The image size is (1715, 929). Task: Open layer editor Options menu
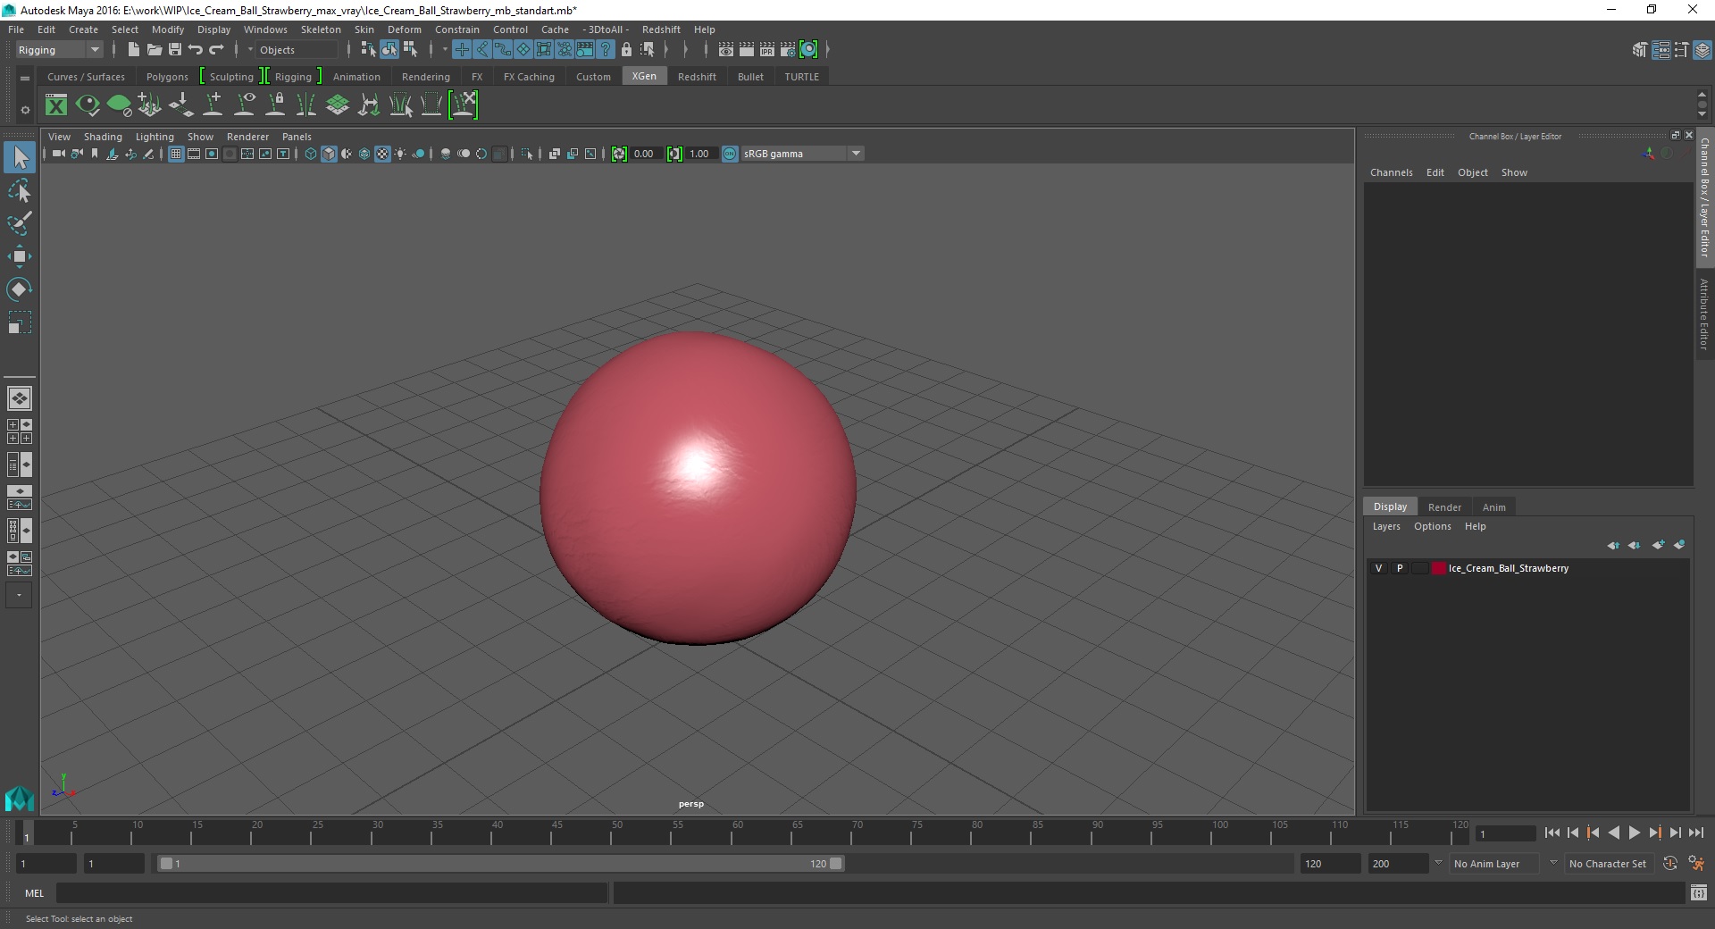(x=1432, y=526)
